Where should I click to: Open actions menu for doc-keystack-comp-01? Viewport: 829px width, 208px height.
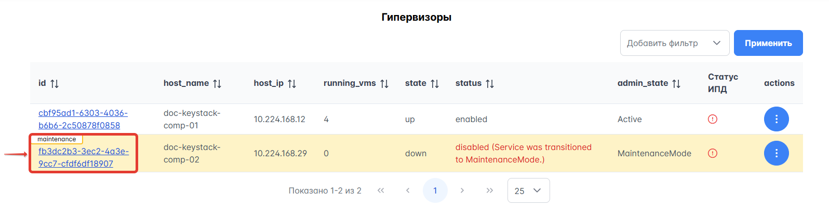pyautogui.click(x=776, y=119)
